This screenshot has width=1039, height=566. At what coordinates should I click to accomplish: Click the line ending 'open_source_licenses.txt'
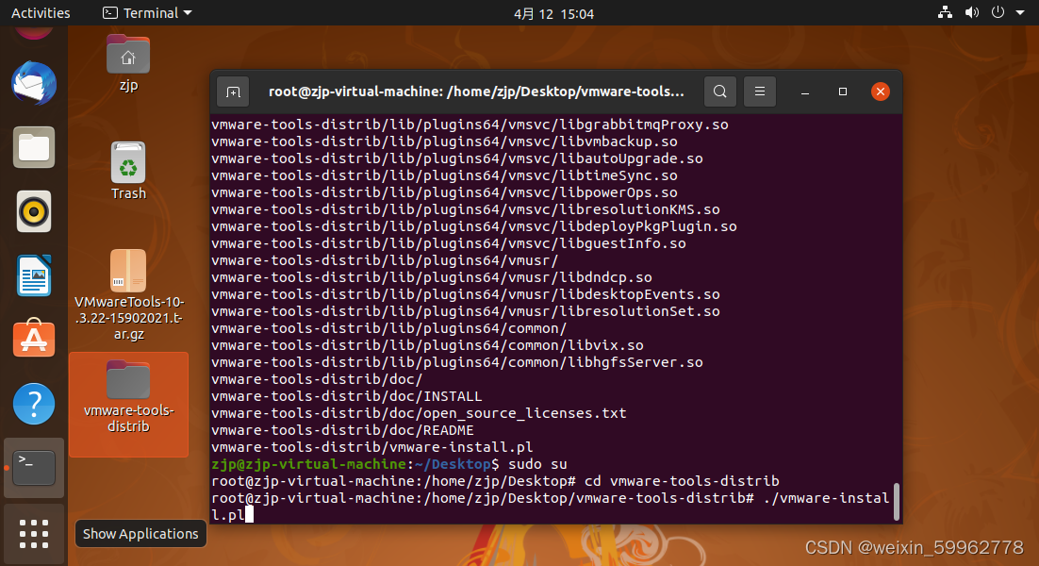[419, 413]
